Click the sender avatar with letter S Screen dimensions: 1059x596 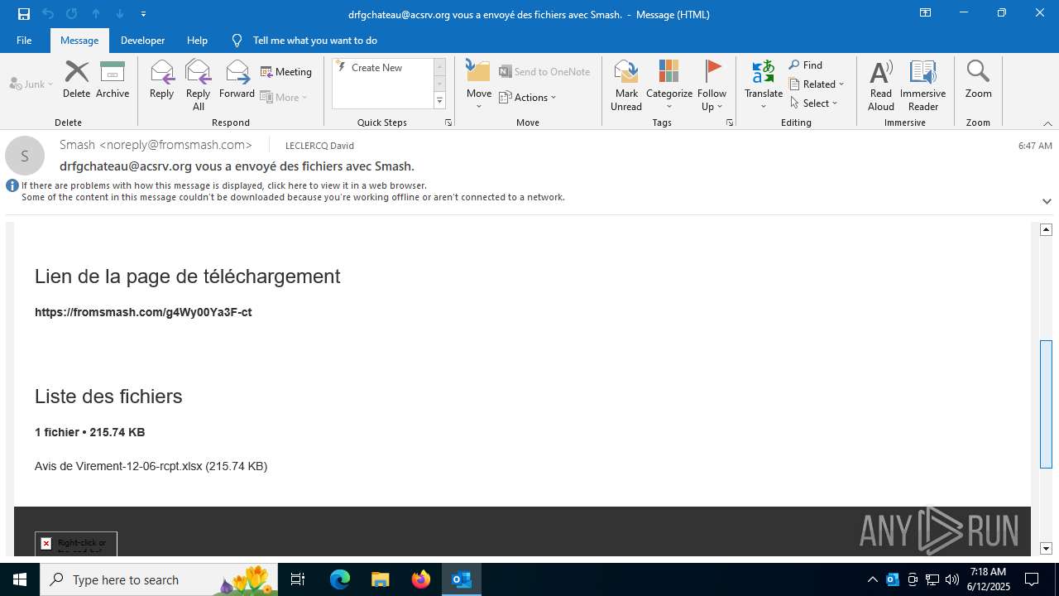point(25,156)
